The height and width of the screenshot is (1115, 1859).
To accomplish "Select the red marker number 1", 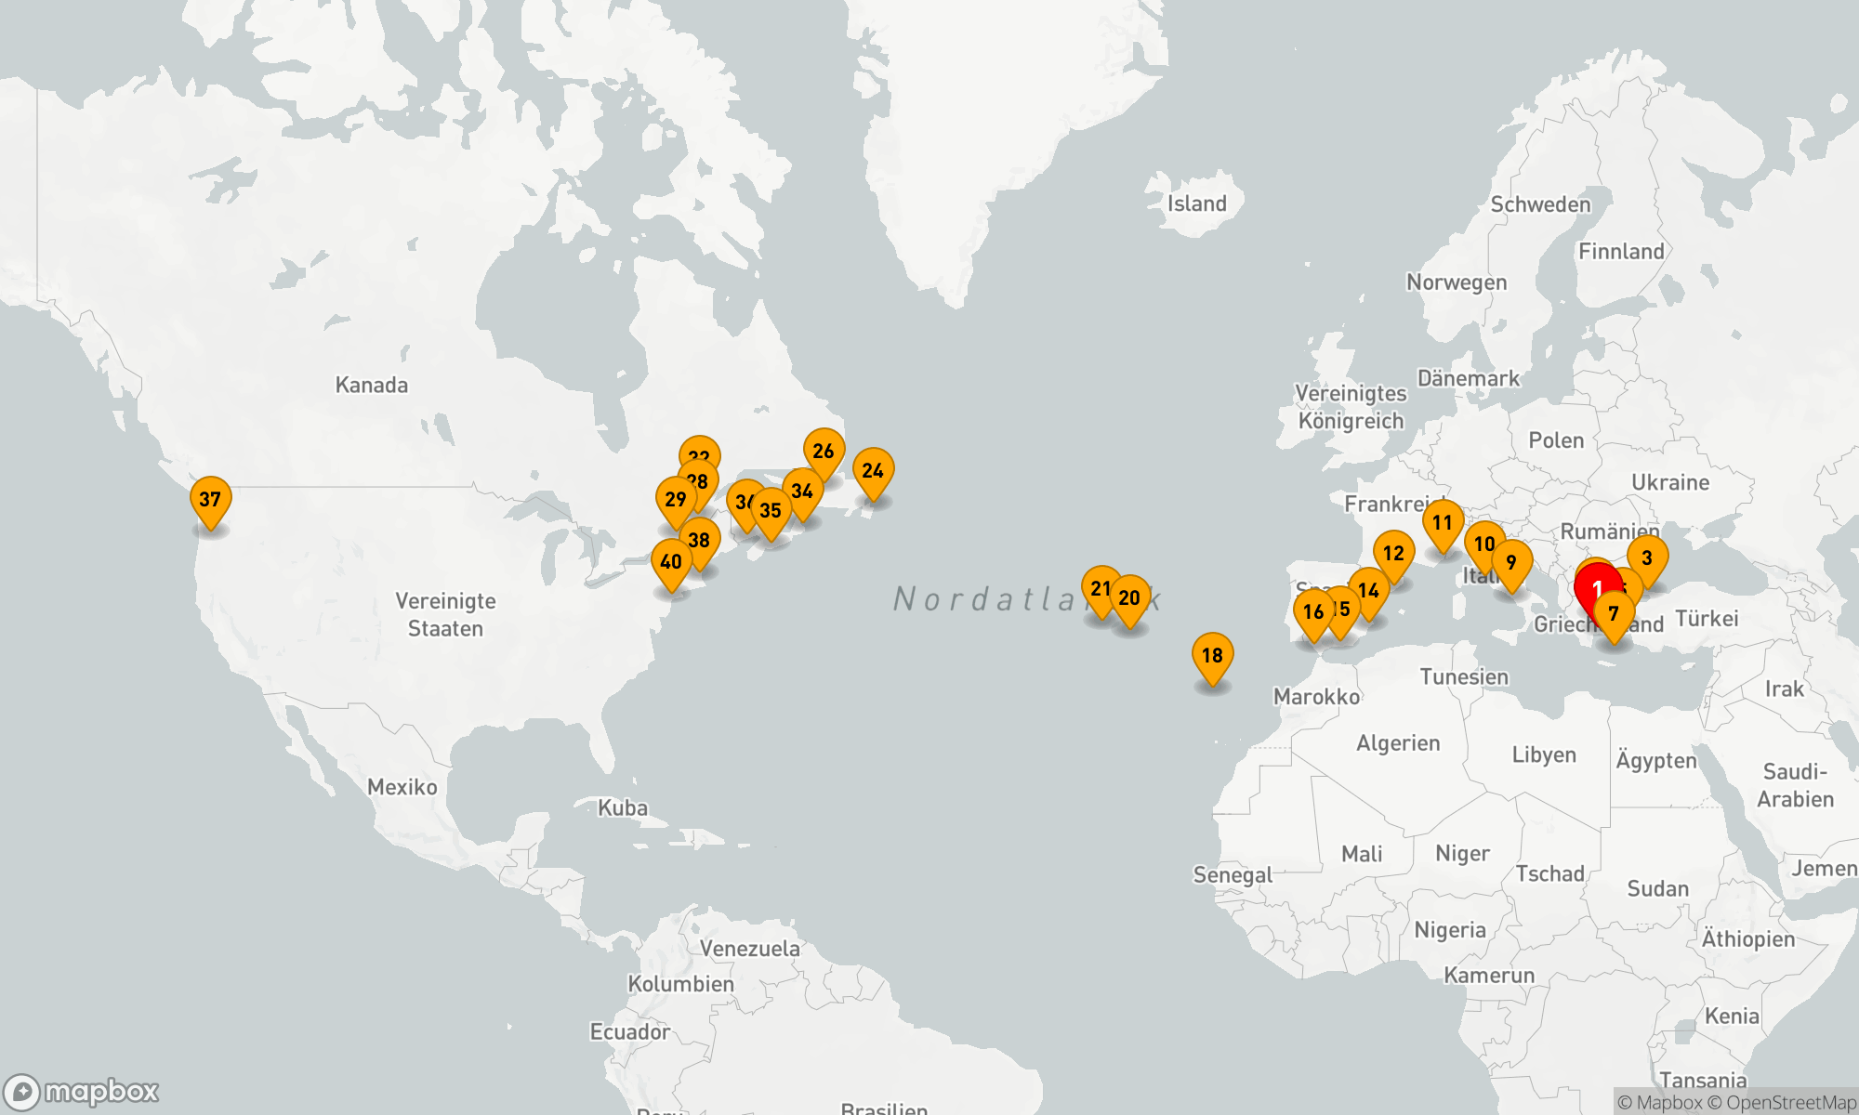I will pyautogui.click(x=1597, y=587).
